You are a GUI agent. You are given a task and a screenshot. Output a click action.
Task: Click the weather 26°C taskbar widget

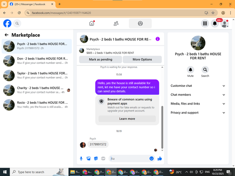[x=175, y=172]
